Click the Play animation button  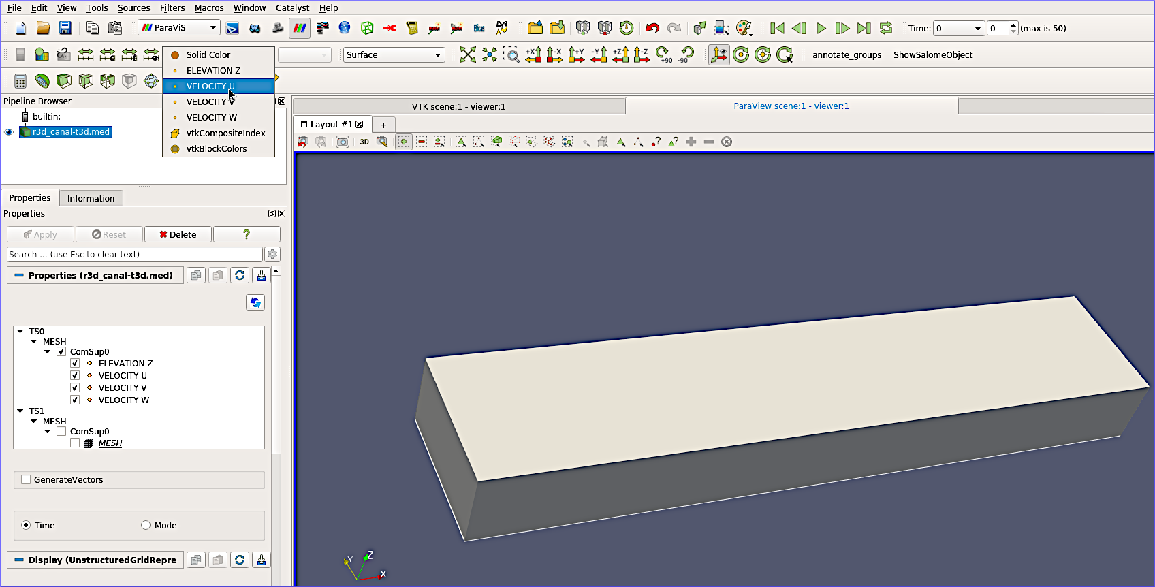pyautogui.click(x=821, y=28)
